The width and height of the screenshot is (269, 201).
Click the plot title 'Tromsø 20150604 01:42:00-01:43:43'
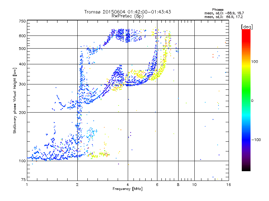tap(127, 12)
